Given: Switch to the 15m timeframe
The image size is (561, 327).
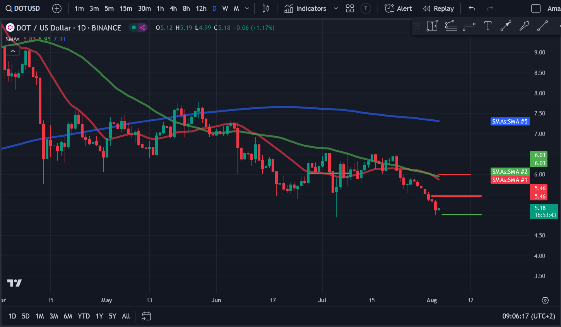Looking at the screenshot, I should (126, 8).
